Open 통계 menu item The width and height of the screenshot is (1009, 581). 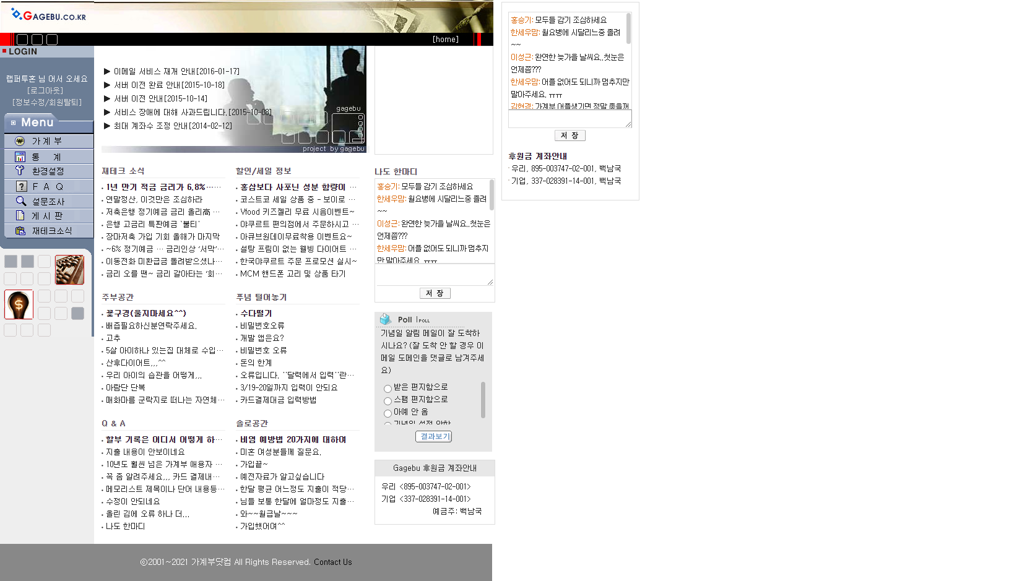[47, 157]
